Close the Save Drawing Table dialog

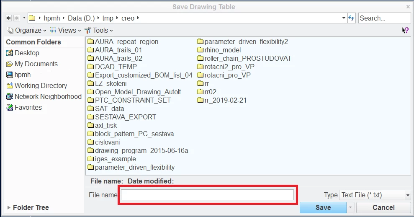pyautogui.click(x=408, y=7)
